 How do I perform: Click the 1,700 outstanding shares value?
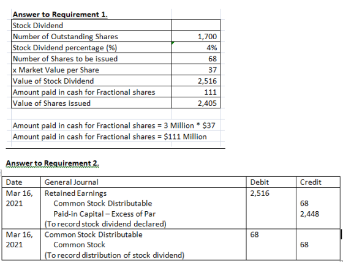(x=207, y=37)
